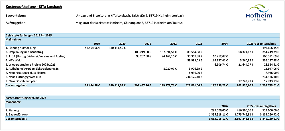
Task: Select the 2. Bauausführung row label
Action: [x=17, y=115]
